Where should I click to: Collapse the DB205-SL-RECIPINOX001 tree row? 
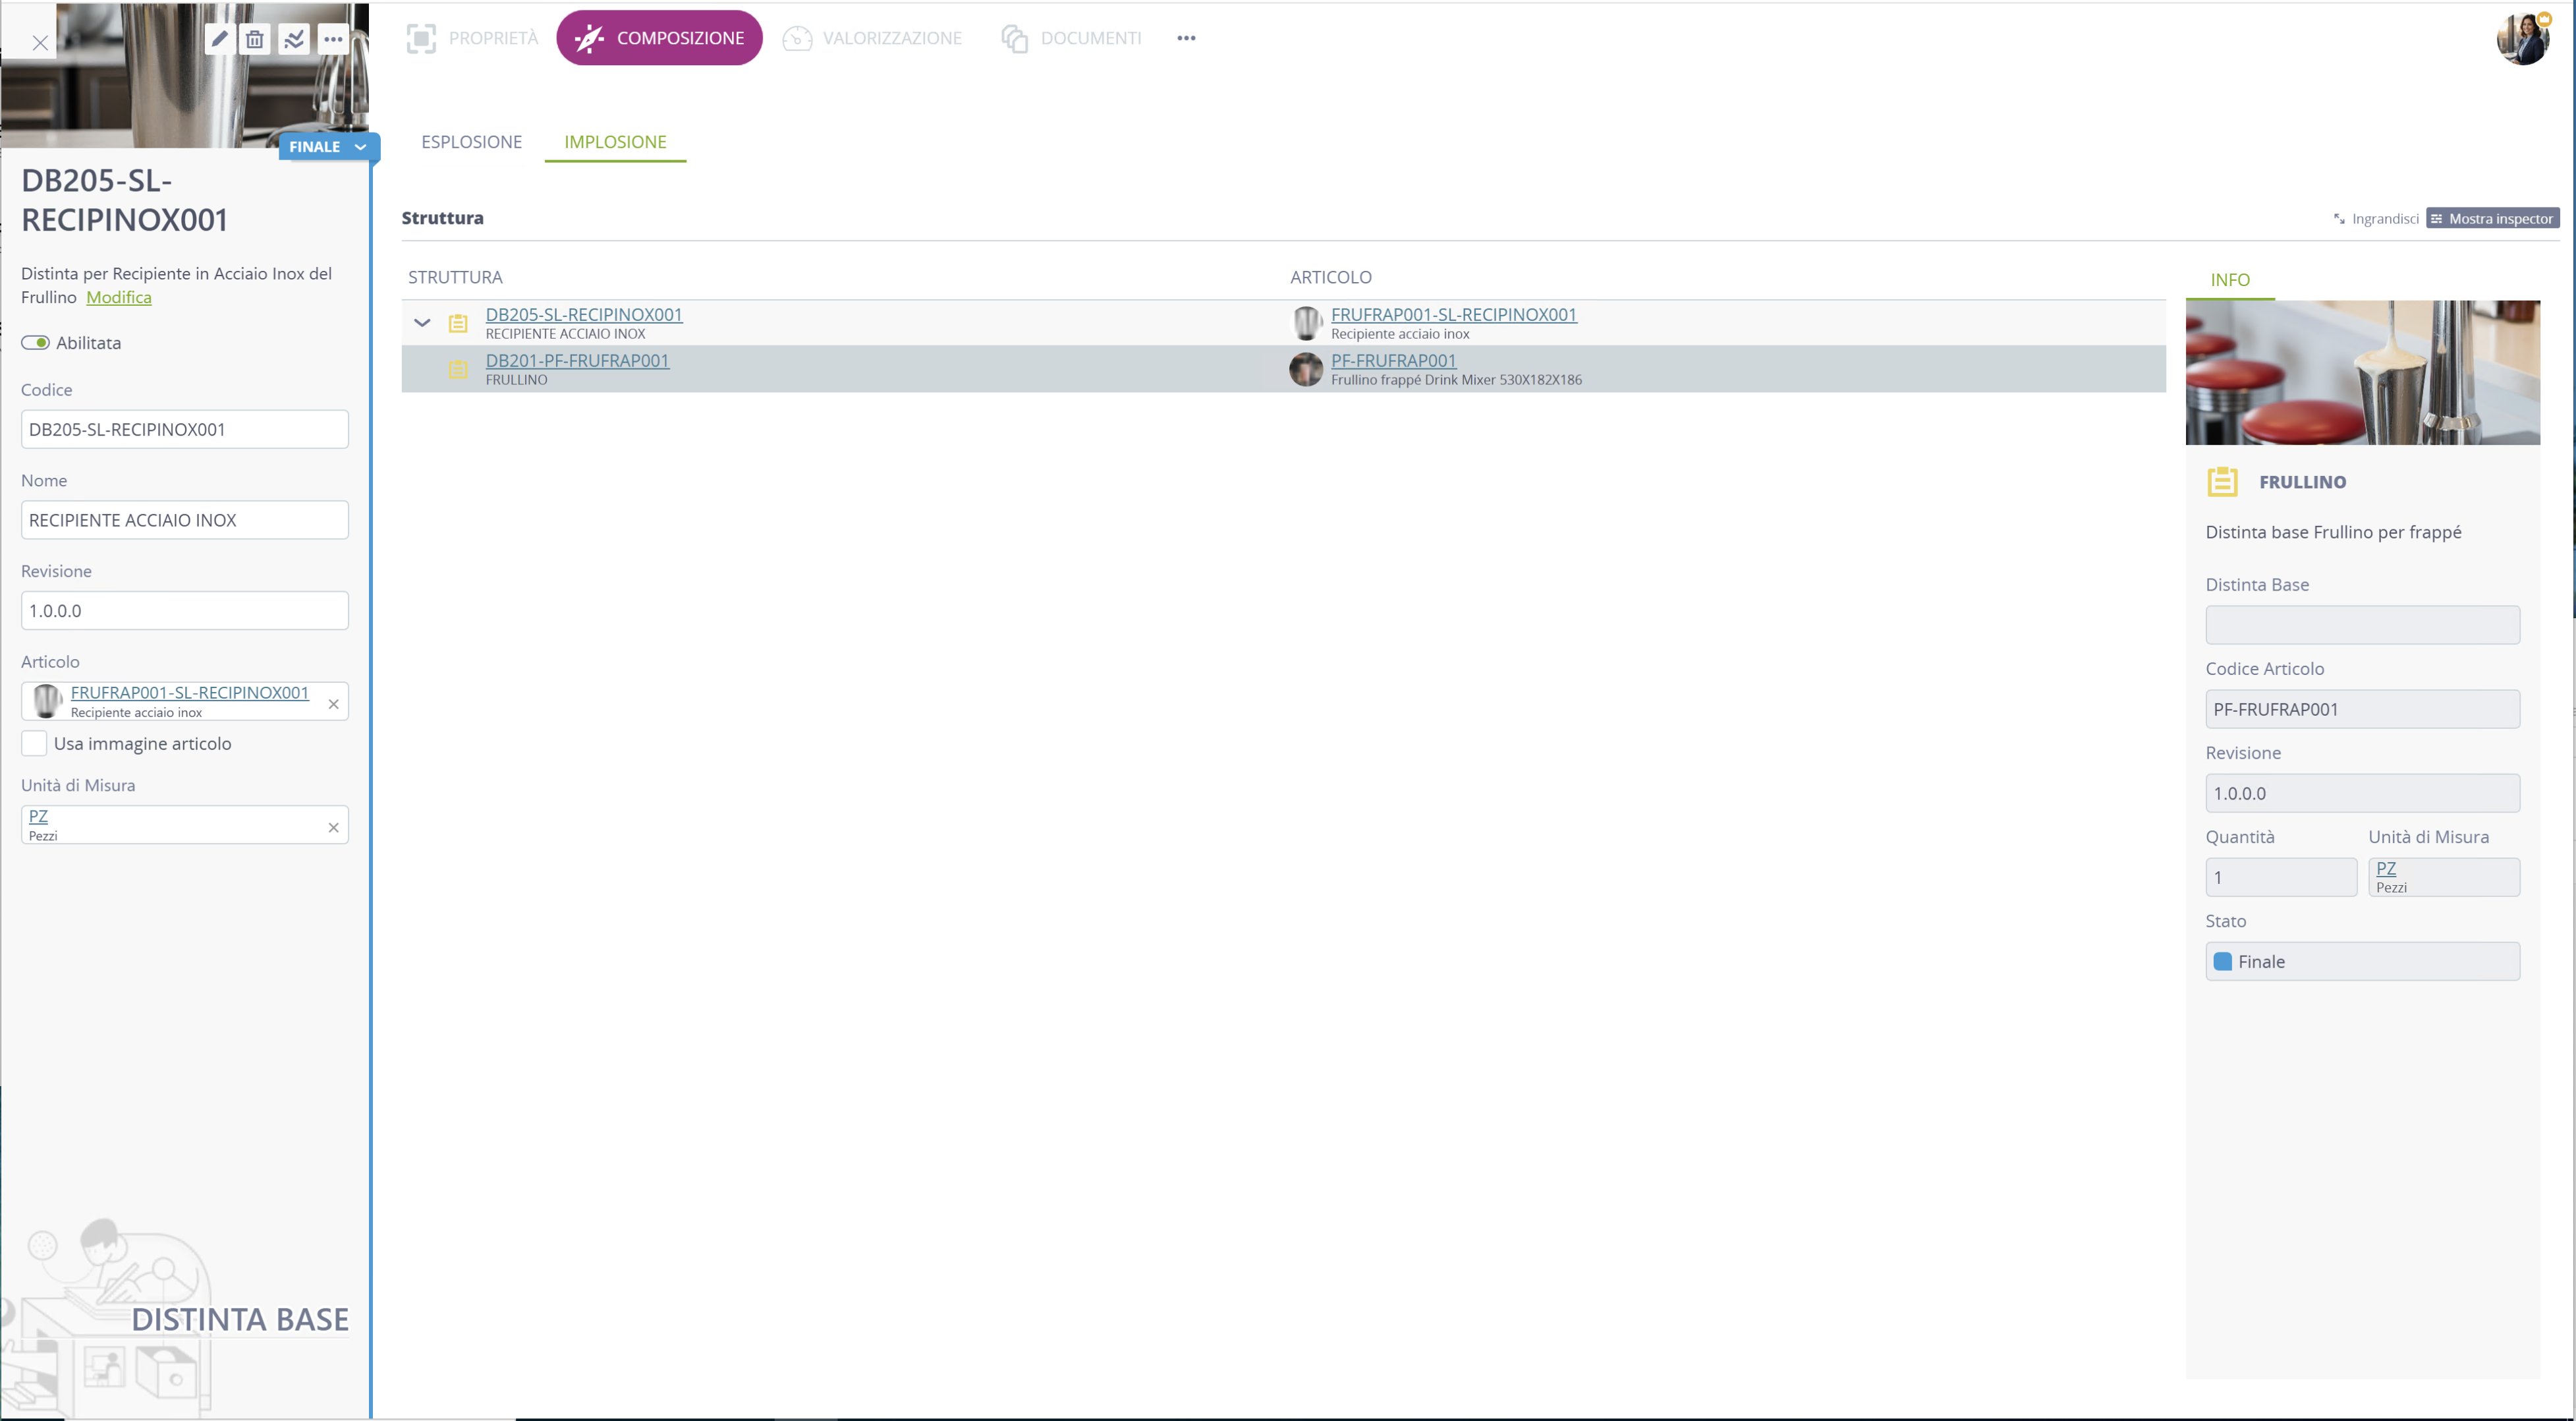pos(422,323)
